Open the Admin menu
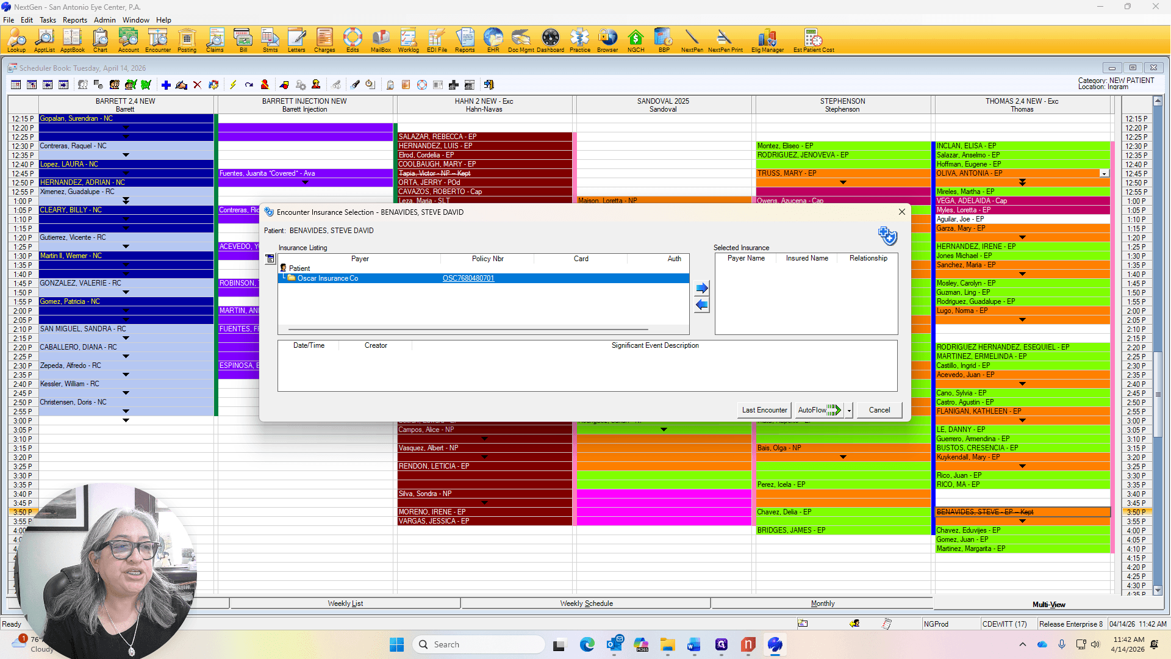This screenshot has height=659, width=1171. pos(104,20)
